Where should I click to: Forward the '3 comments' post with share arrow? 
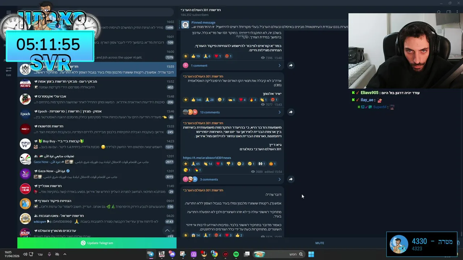coord(290,179)
